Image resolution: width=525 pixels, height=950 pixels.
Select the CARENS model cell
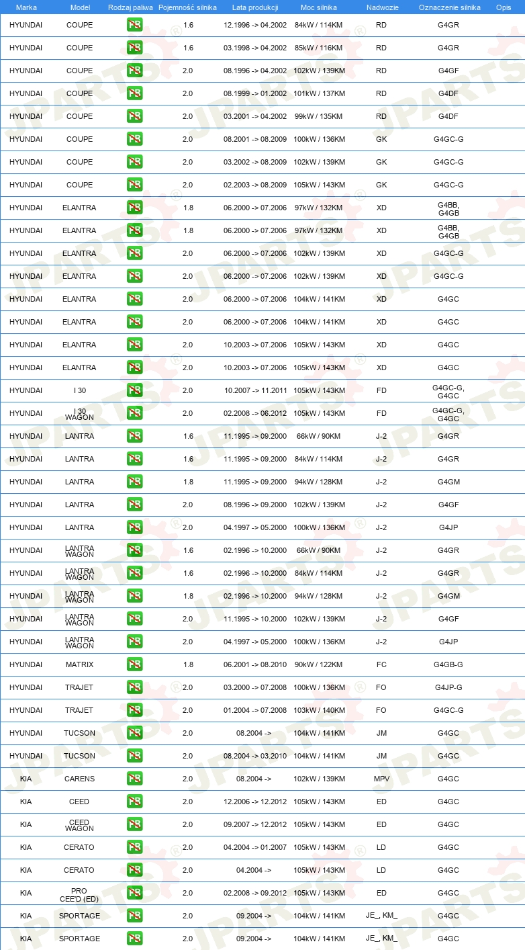pyautogui.click(x=80, y=779)
